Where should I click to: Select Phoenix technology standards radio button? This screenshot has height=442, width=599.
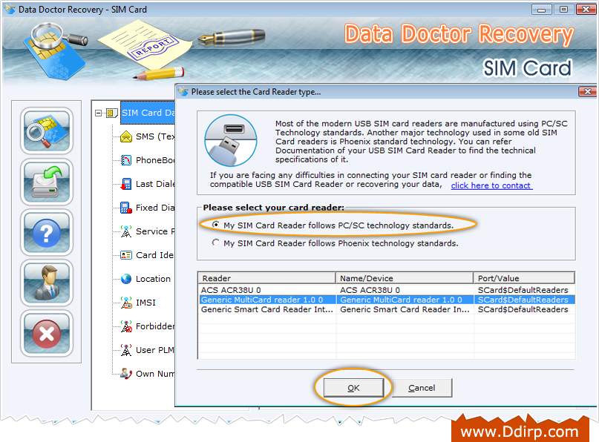[x=216, y=243]
